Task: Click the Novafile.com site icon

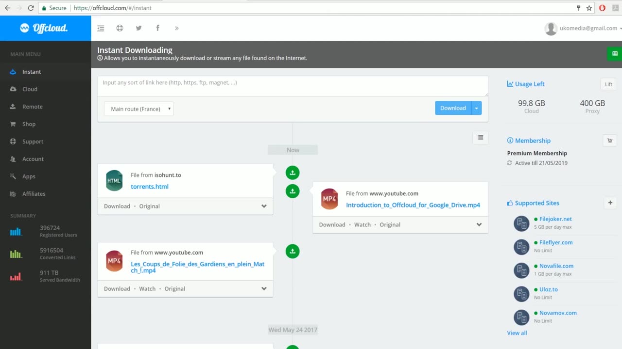Action: [x=521, y=270]
